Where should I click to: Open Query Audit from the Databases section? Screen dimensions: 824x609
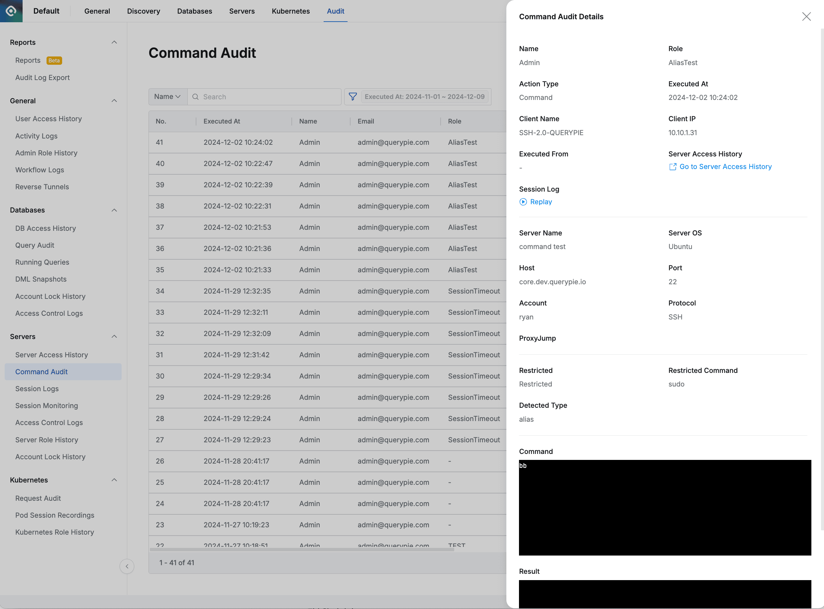35,245
